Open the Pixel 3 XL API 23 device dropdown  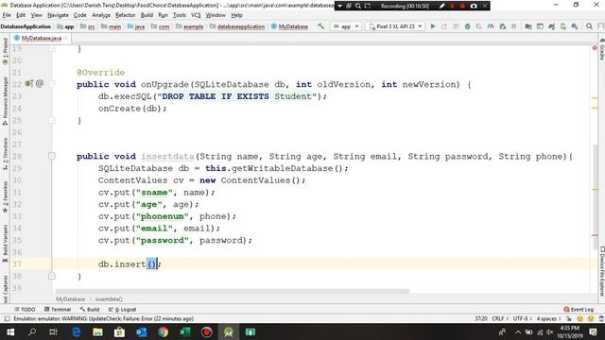click(395, 26)
